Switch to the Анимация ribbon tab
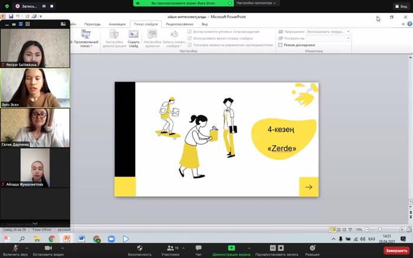The width and height of the screenshot is (413, 258). pos(117,24)
